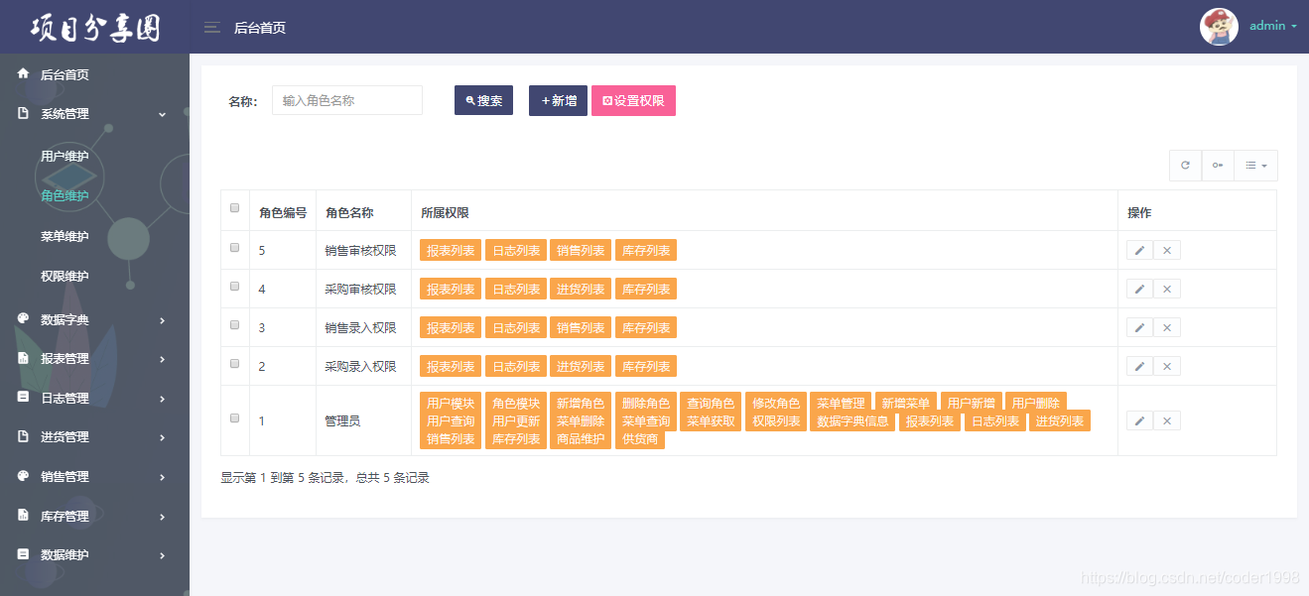Edit role 销售录入权限 with pencil icon
The image size is (1309, 596).
click(1139, 327)
